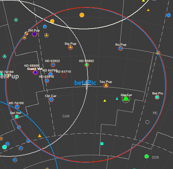Screen dimensions: 173x169
Task: Click the green circle next to DOR
Action: pos(147,156)
